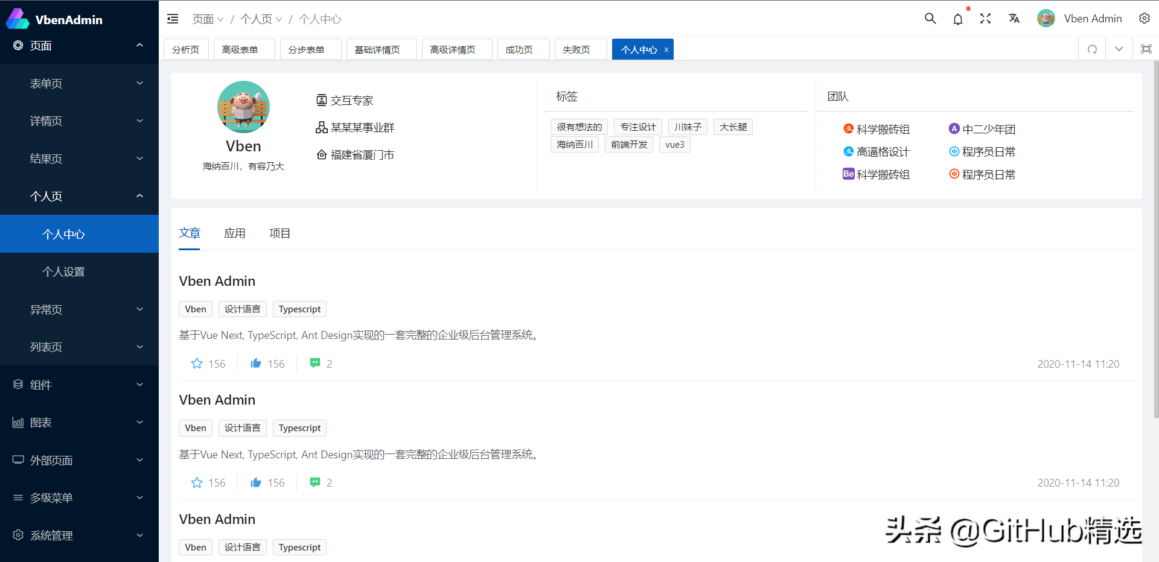
Task: Open the settings gear
Action: tap(1145, 19)
